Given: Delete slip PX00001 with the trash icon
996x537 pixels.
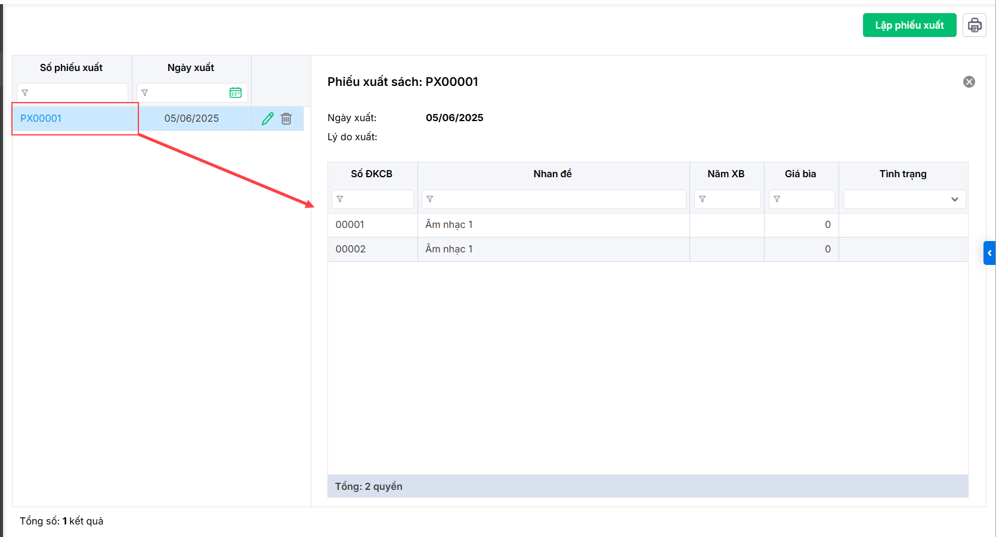Looking at the screenshot, I should [x=286, y=119].
